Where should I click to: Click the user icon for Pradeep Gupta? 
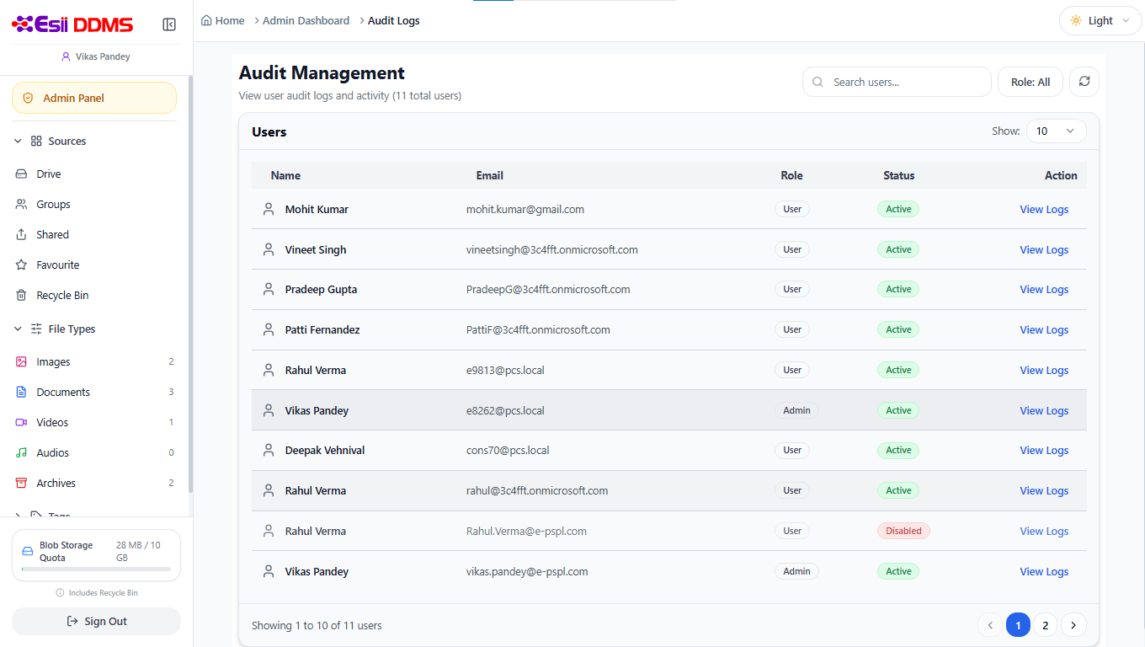(x=269, y=289)
